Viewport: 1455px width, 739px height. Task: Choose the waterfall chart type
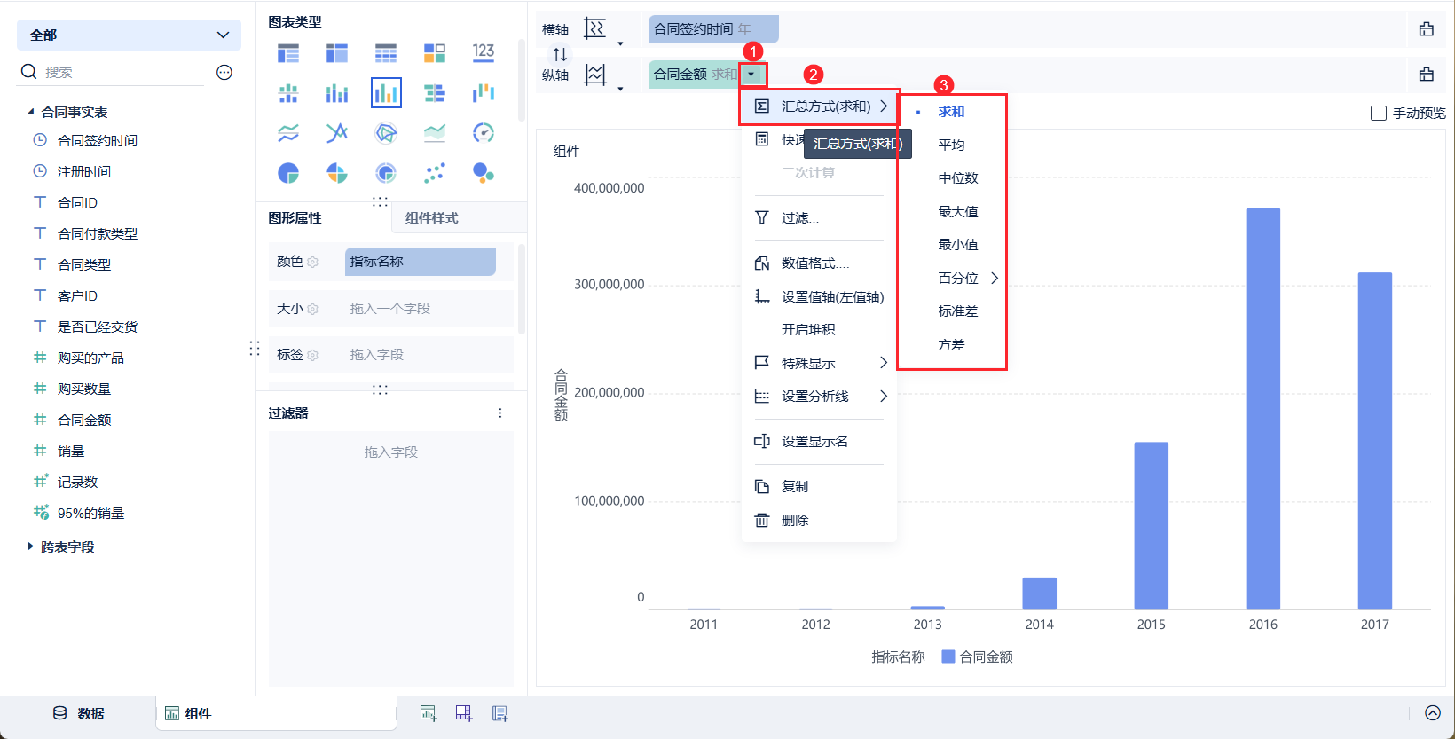click(484, 93)
